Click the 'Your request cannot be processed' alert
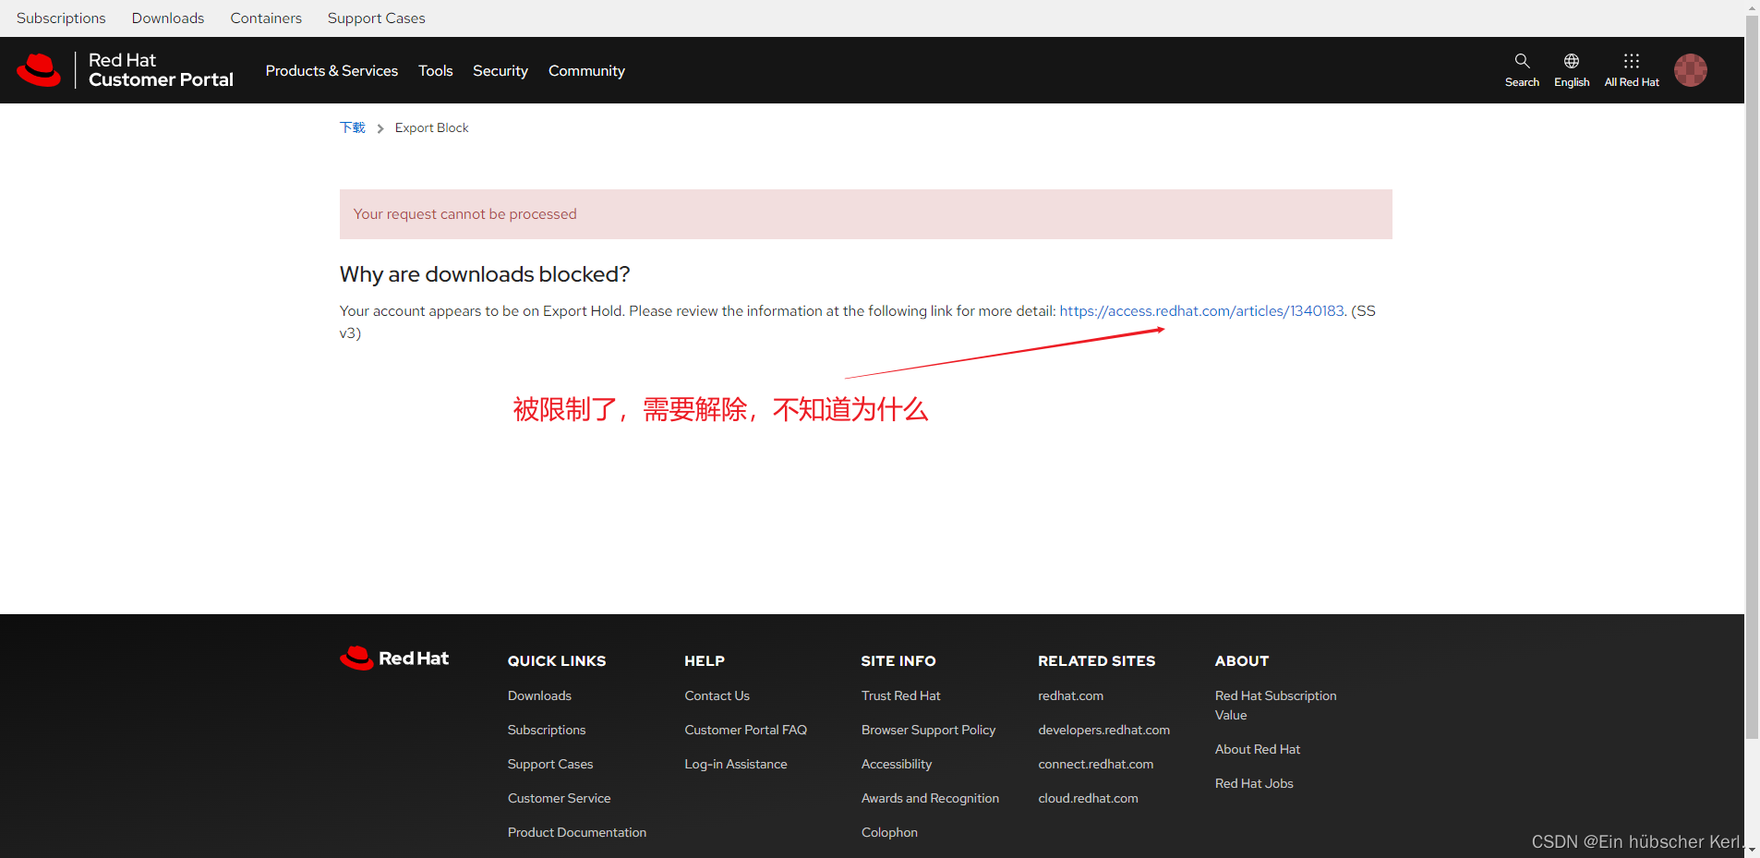Image resolution: width=1760 pixels, height=858 pixels. pyautogui.click(x=865, y=214)
